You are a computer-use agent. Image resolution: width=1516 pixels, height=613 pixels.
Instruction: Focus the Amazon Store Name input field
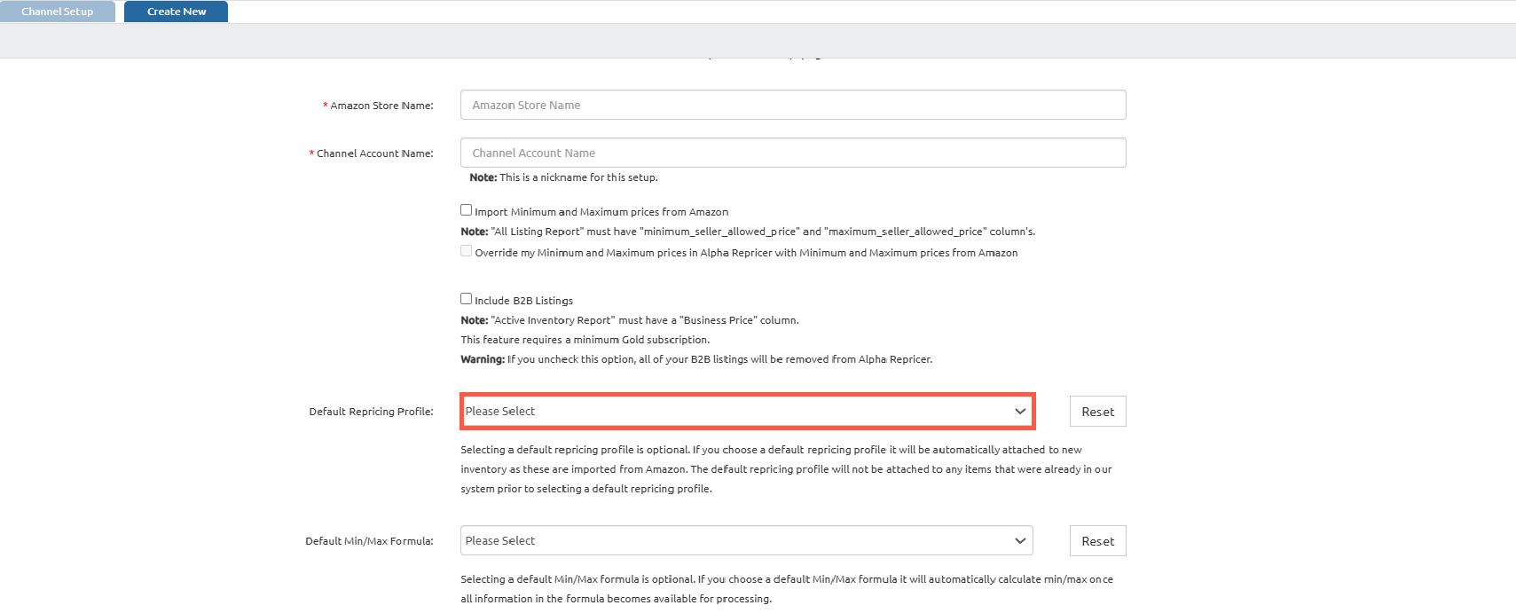792,105
